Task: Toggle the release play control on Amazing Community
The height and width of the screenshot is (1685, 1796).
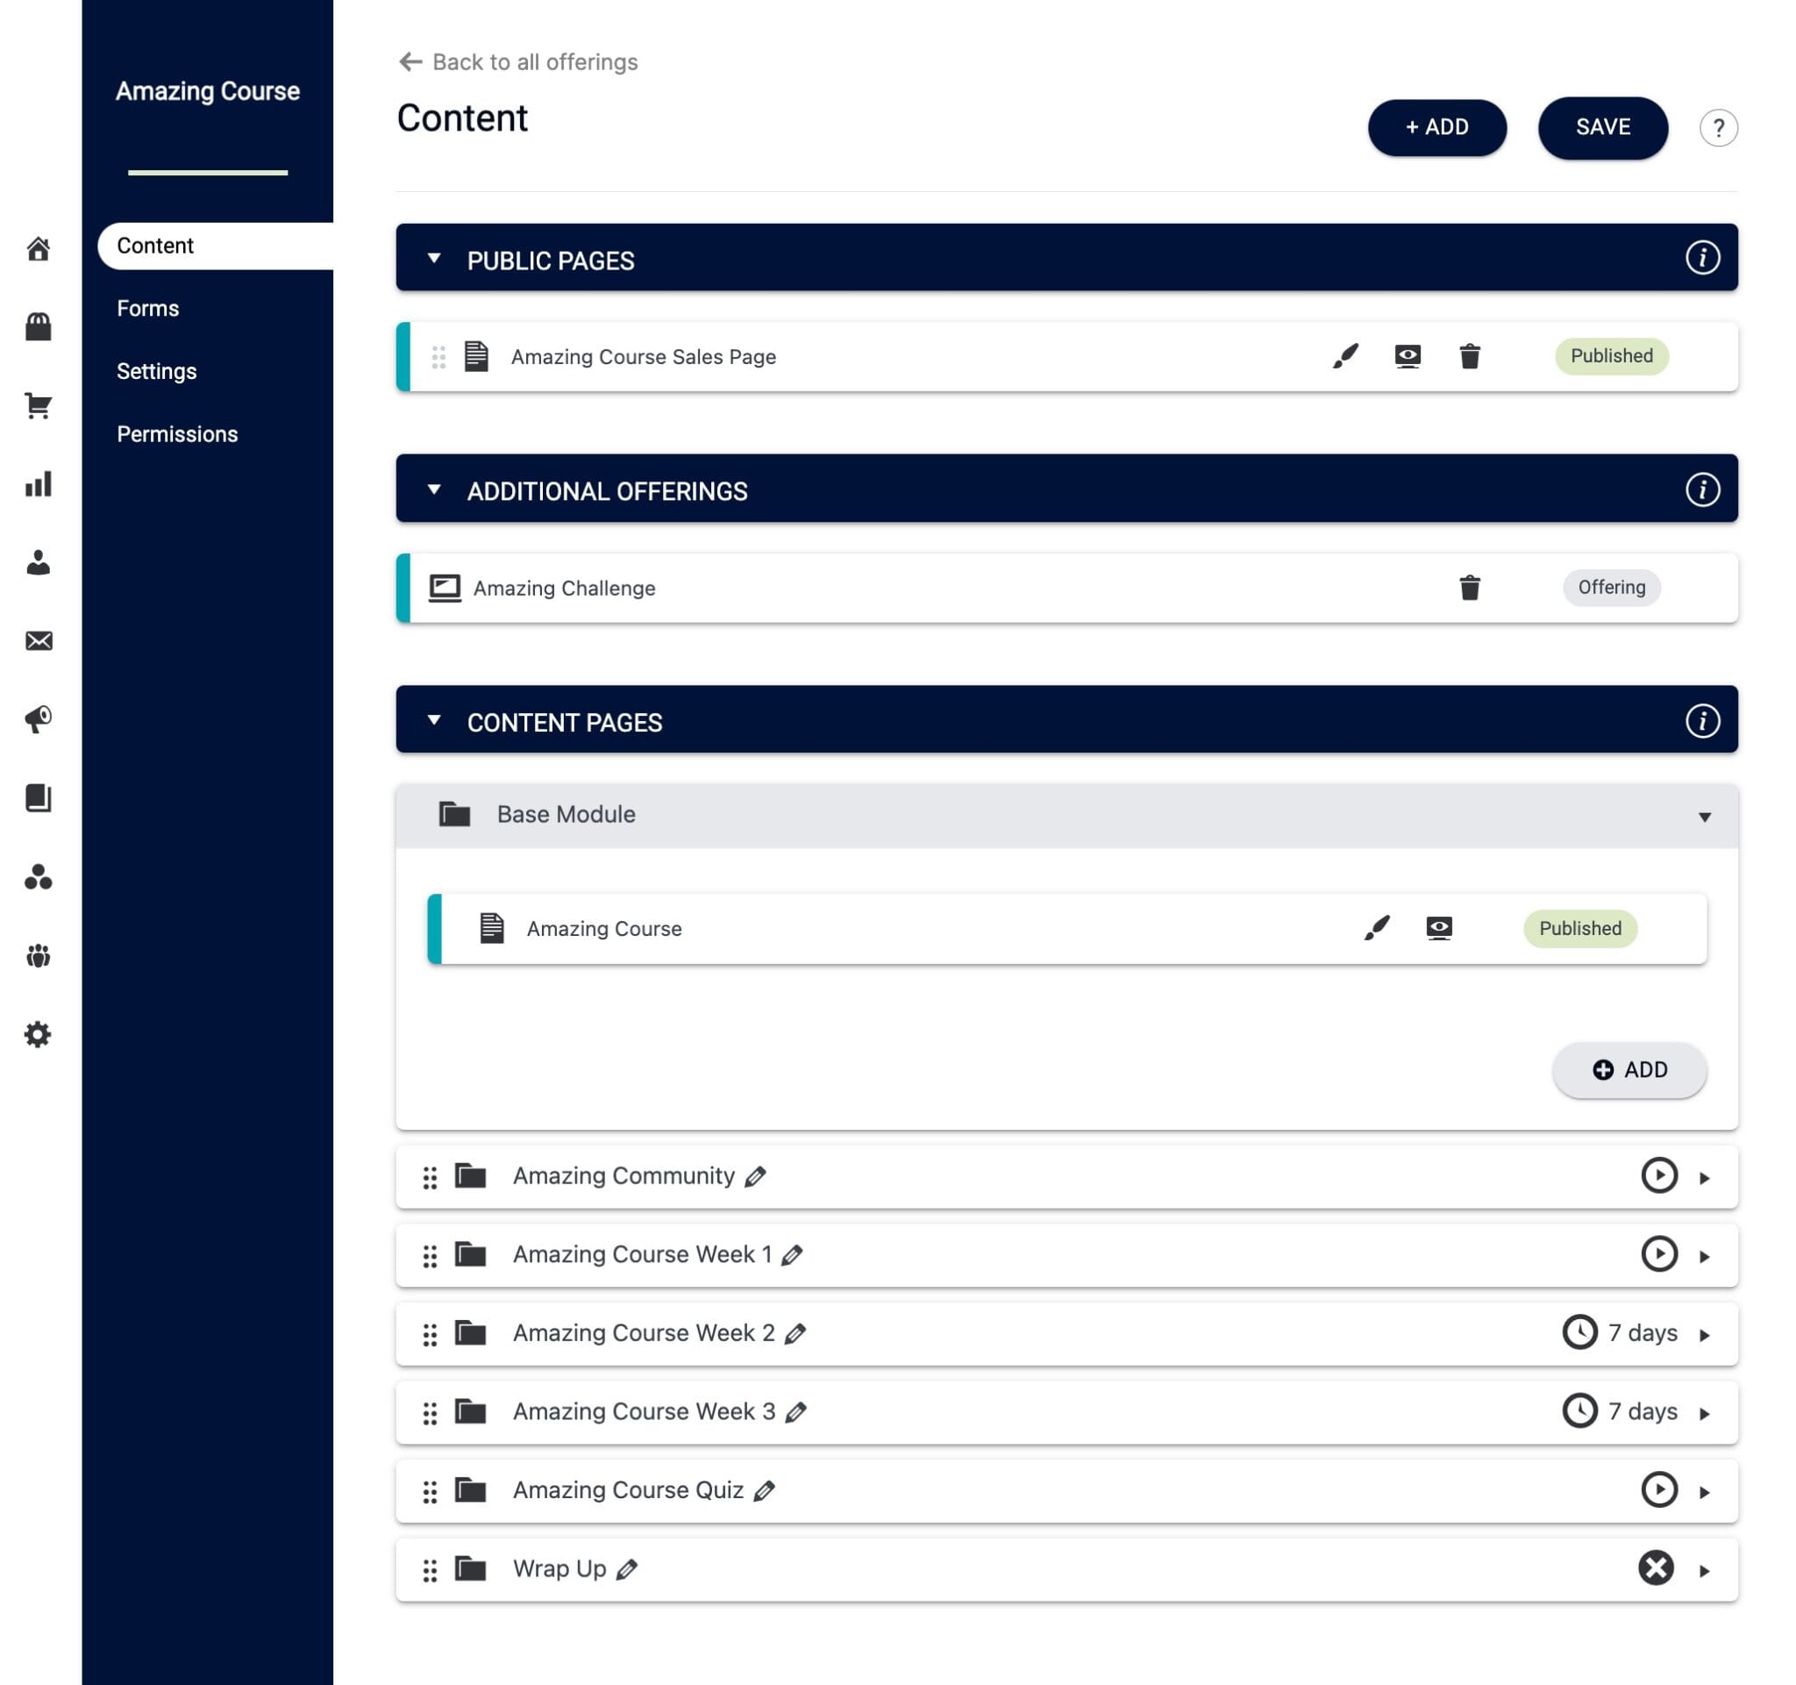Action: (x=1658, y=1175)
